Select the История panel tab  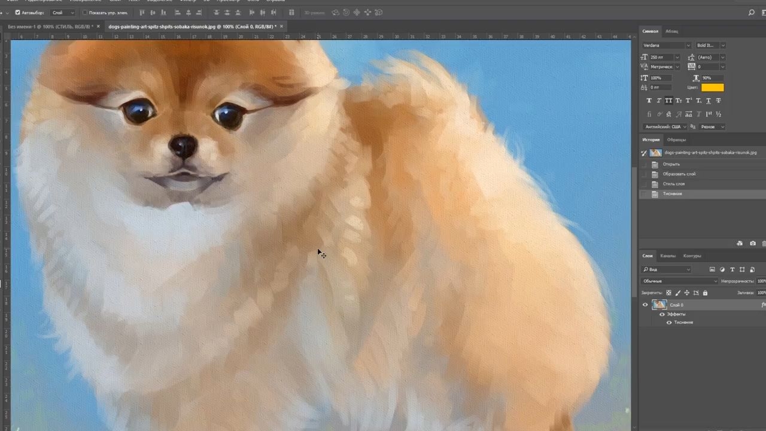pos(651,139)
